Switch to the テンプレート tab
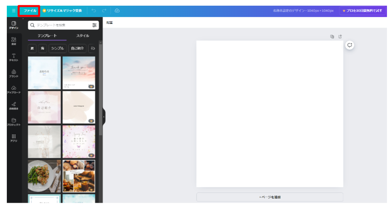 47,36
